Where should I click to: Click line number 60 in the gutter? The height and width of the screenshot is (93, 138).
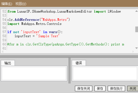pos(4,44)
